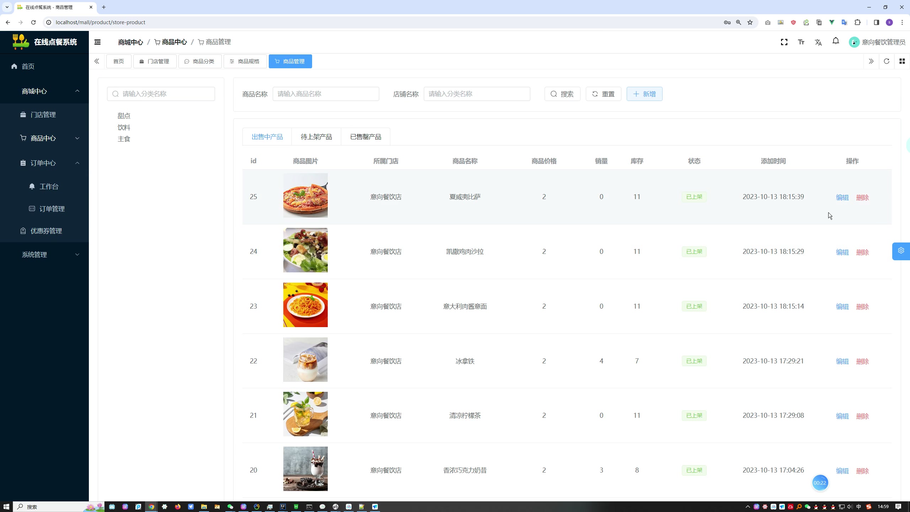Click 甜点 category in left panel
Viewport: 910px width, 512px height.
tap(124, 116)
